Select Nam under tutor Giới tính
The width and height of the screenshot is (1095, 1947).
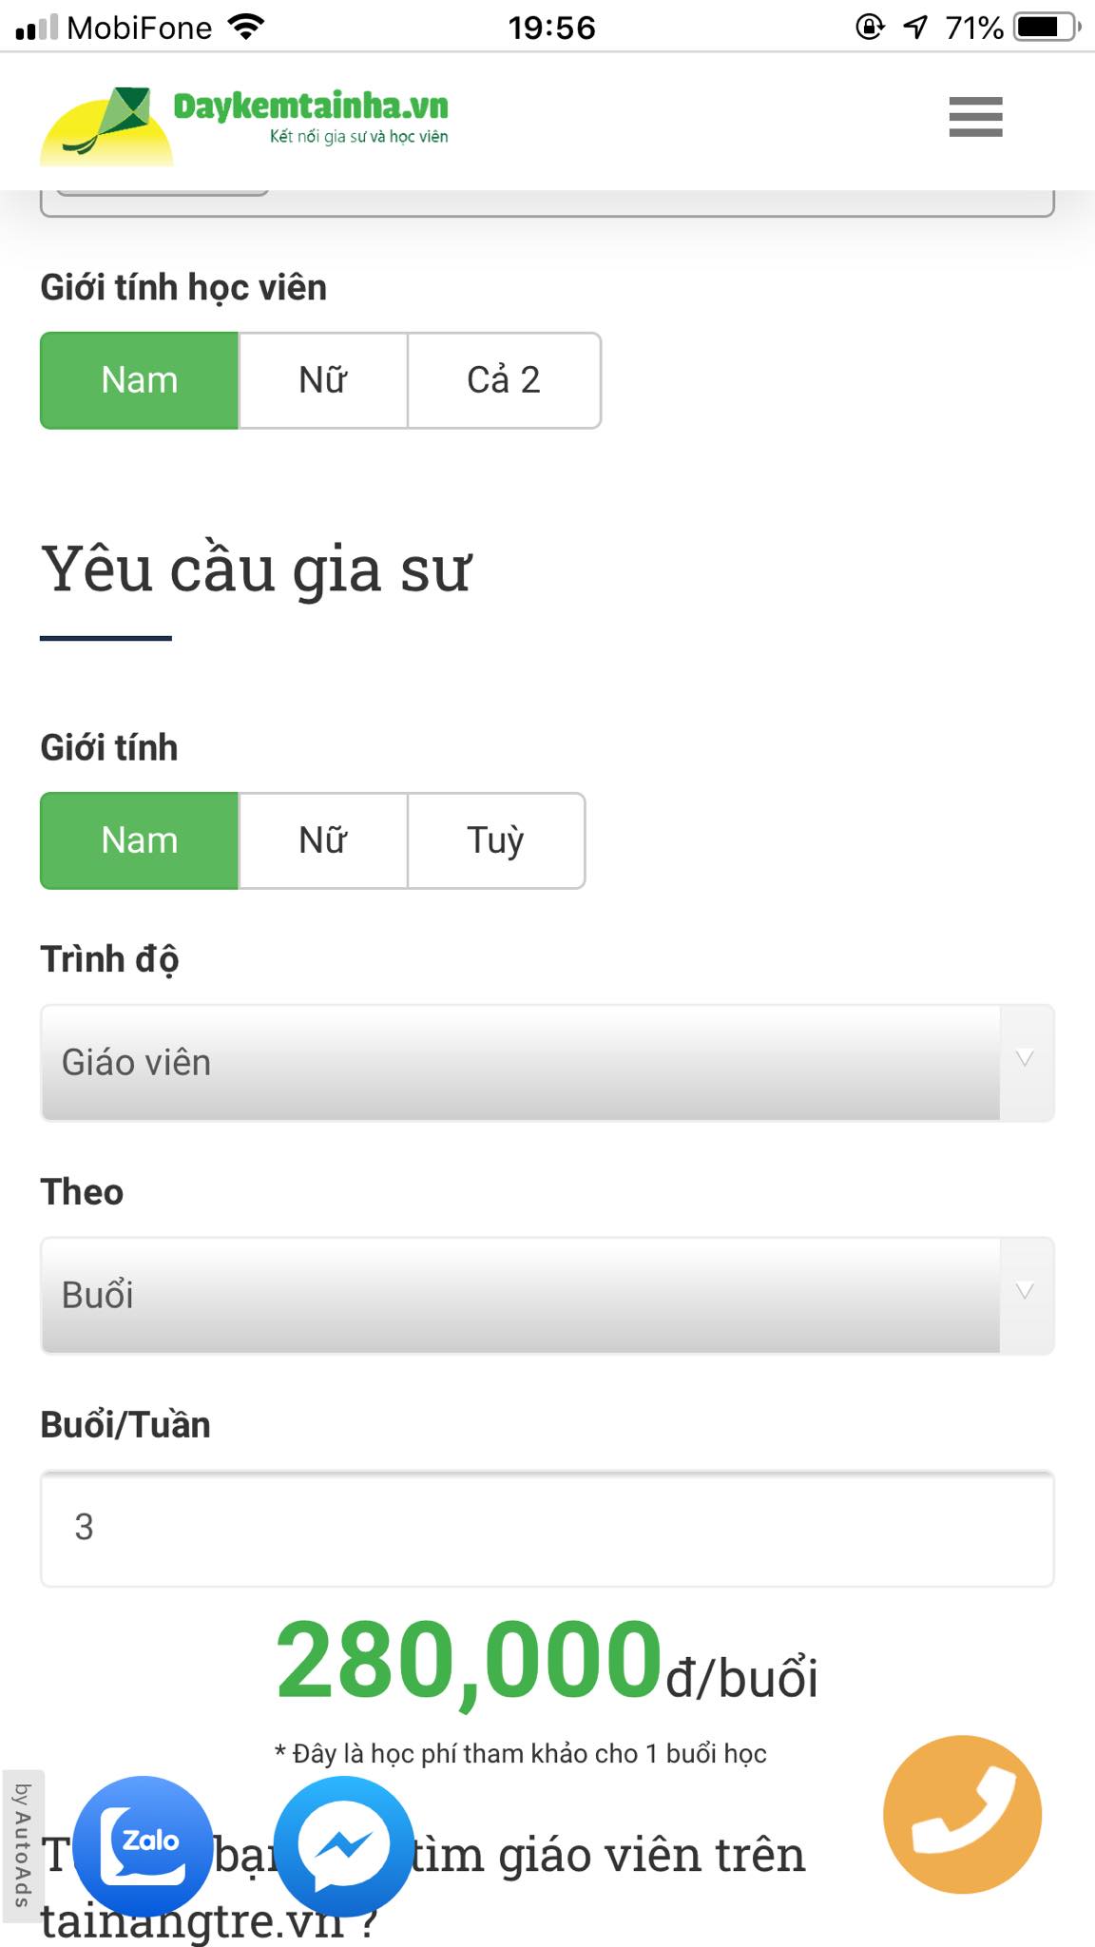[x=140, y=840]
